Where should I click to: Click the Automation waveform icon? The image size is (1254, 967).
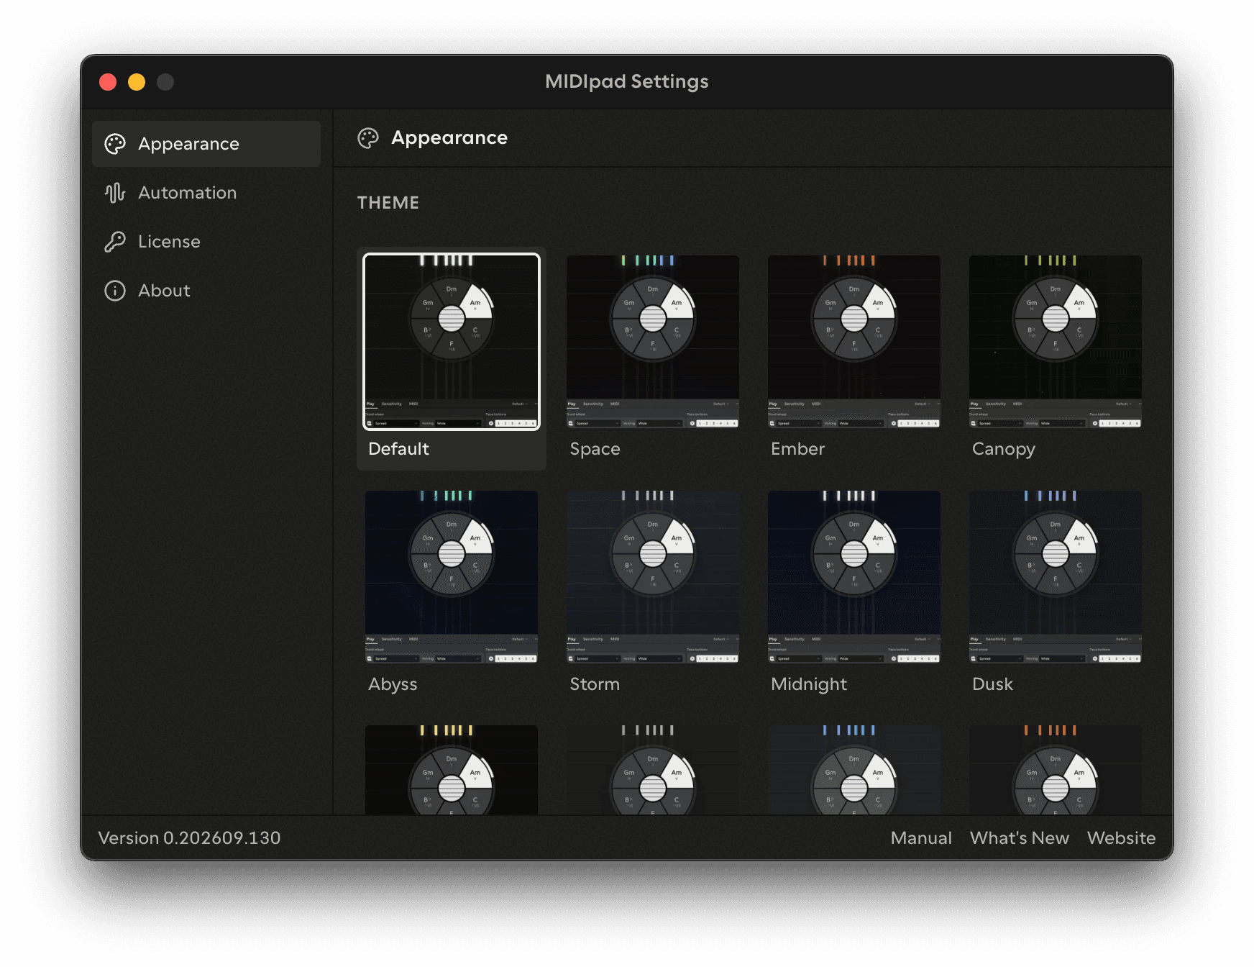click(115, 193)
